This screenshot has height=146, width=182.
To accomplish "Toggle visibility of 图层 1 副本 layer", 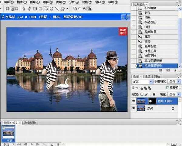I will click(134, 101).
